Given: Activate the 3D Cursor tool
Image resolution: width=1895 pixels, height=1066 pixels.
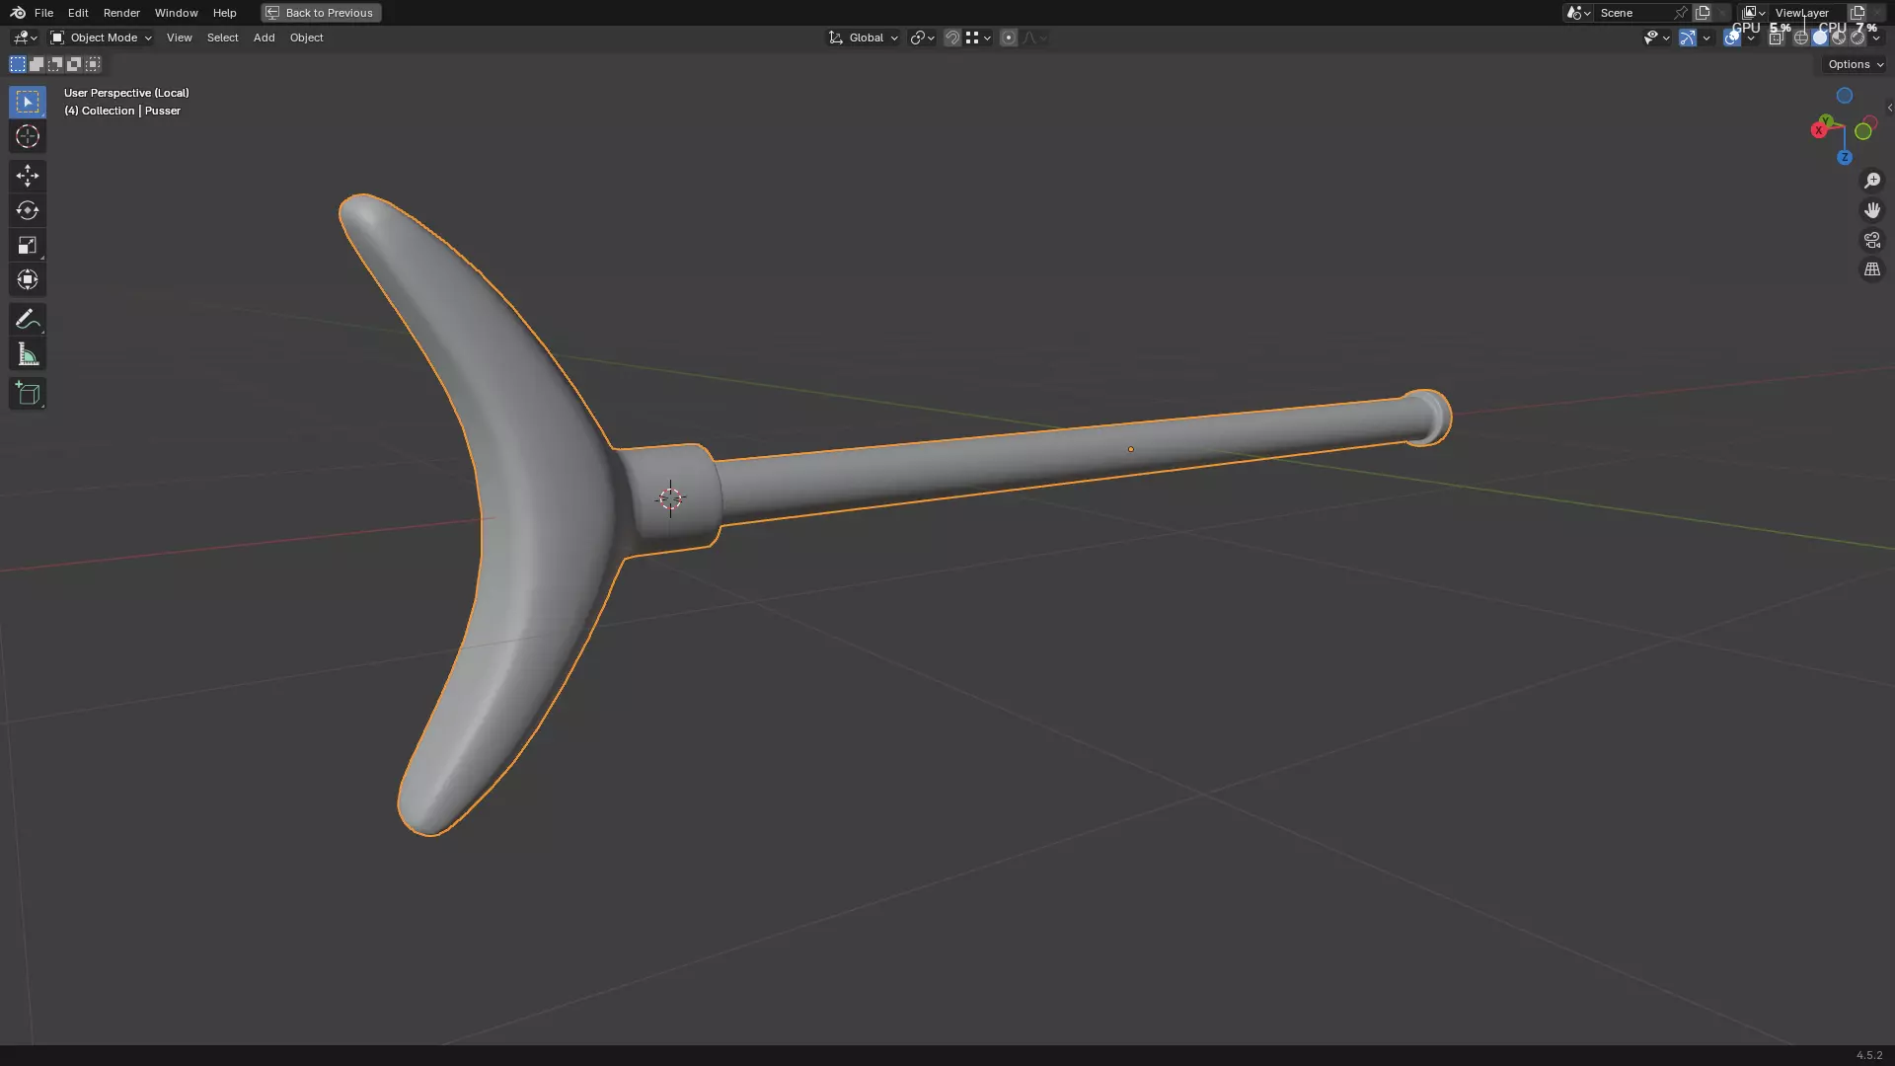Looking at the screenshot, I should pos(28,136).
